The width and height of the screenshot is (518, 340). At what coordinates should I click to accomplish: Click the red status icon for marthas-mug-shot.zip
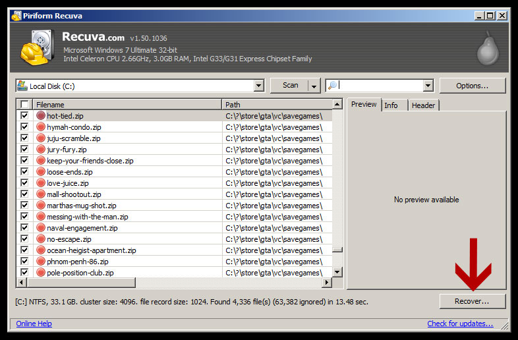pos(41,205)
